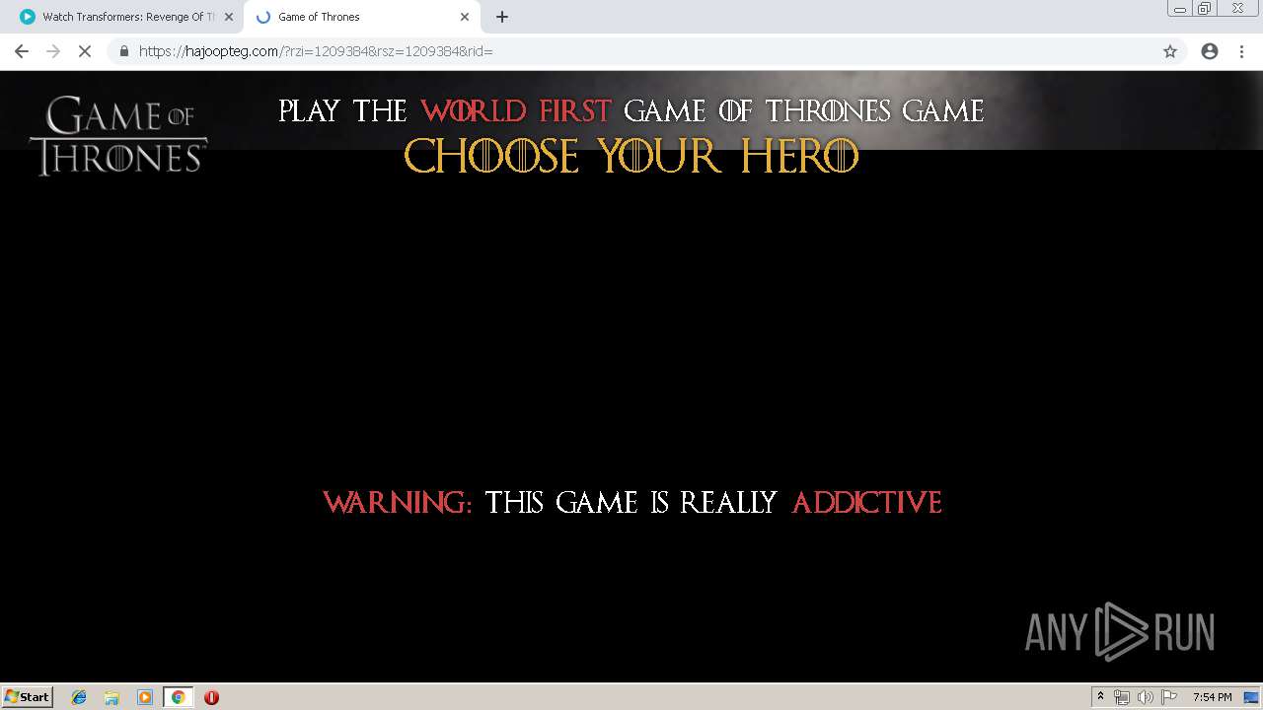
Task: Open the Windows Start menu
Action: coord(28,696)
